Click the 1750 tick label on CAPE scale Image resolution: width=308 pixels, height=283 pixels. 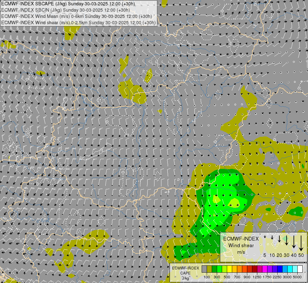pos(267,277)
